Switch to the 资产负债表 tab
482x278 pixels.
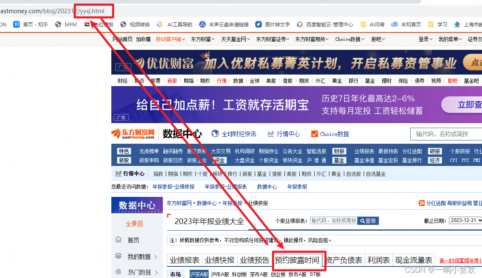[344, 260]
